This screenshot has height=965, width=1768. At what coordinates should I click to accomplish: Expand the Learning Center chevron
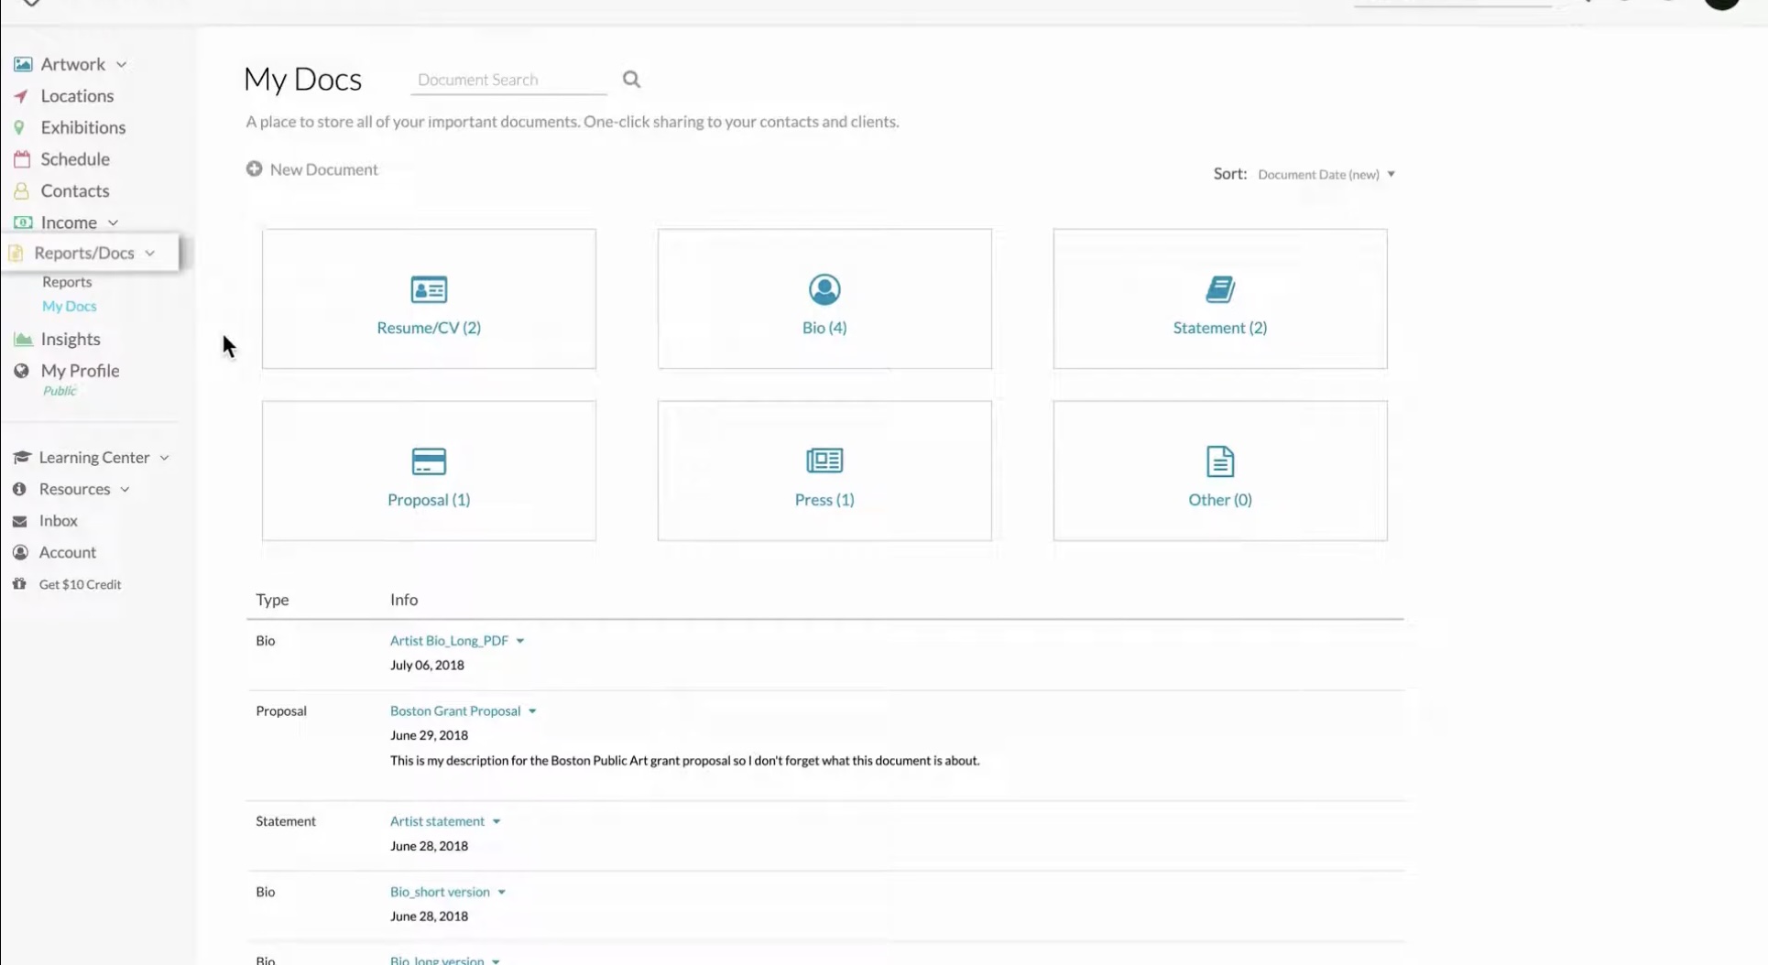tap(165, 458)
